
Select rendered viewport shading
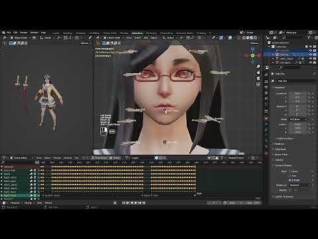[255, 38]
